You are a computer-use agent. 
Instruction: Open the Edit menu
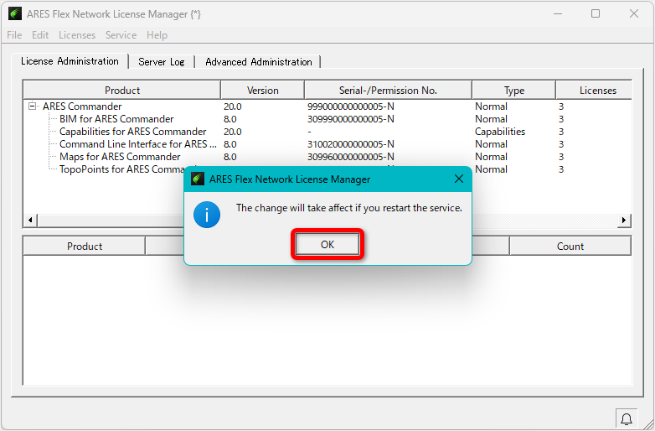tap(40, 35)
